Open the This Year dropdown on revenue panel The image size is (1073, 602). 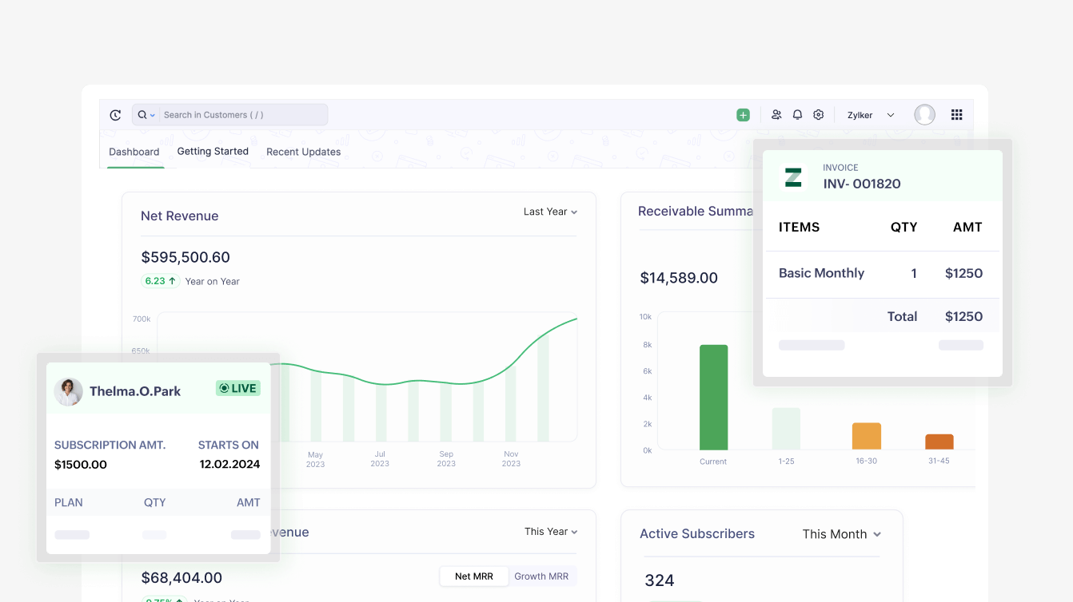(x=550, y=531)
